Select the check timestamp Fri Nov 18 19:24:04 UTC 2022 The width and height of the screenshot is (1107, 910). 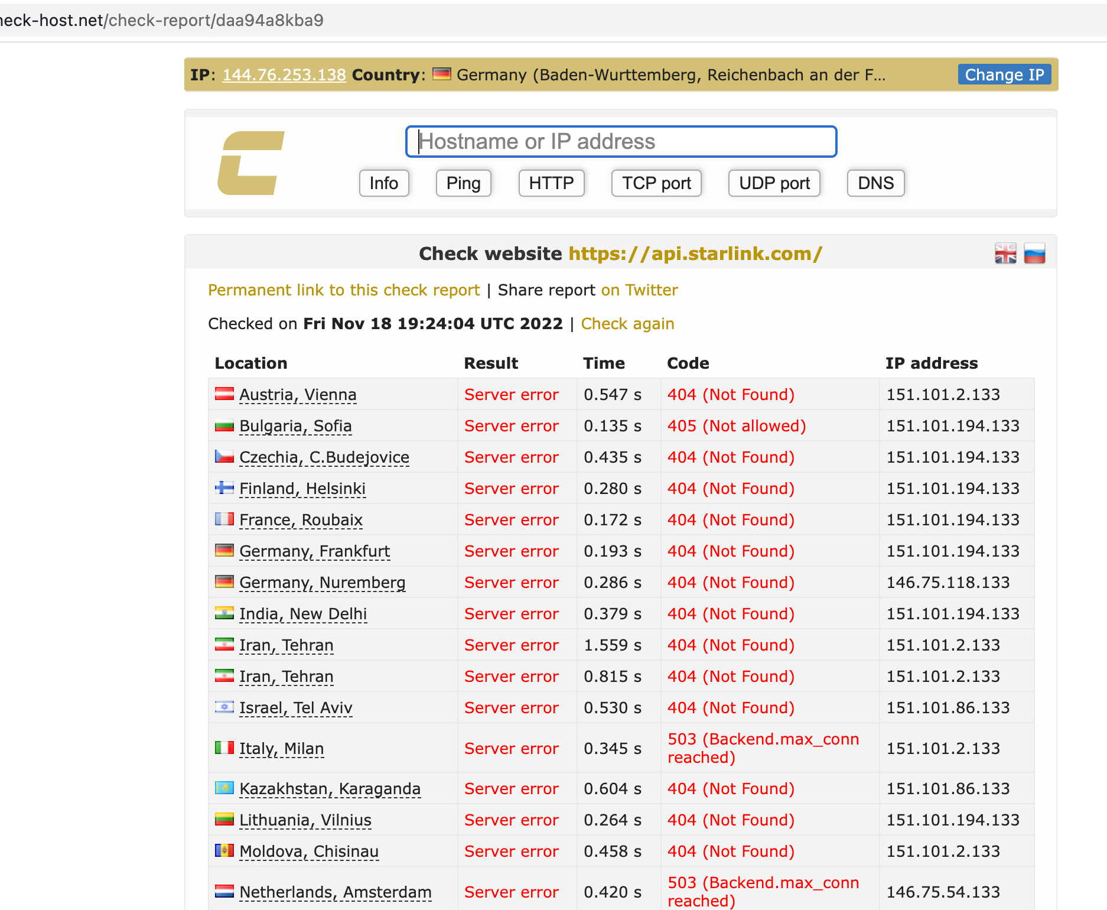[x=433, y=324]
